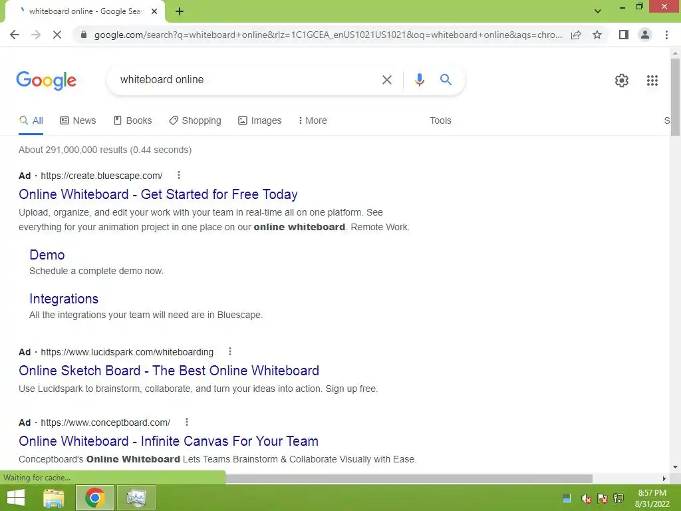Click the vertical scrollbar thumb
The width and height of the screenshot is (681, 511).
(x=675, y=97)
